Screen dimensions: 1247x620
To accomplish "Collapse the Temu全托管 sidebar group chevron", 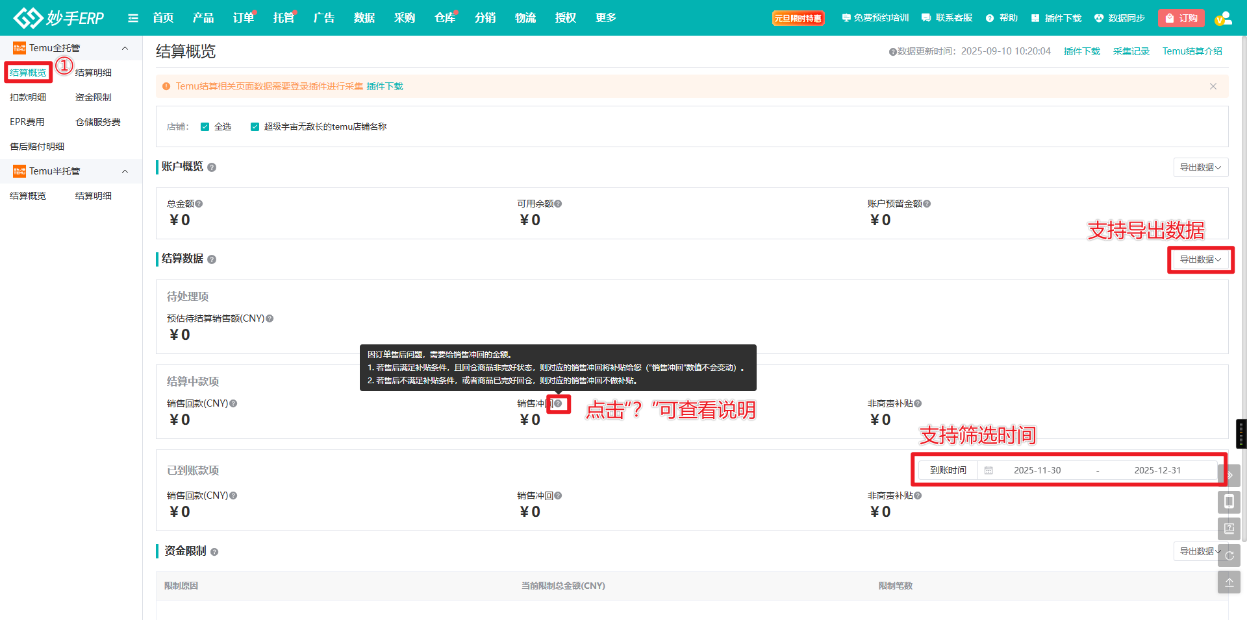I will [x=125, y=48].
